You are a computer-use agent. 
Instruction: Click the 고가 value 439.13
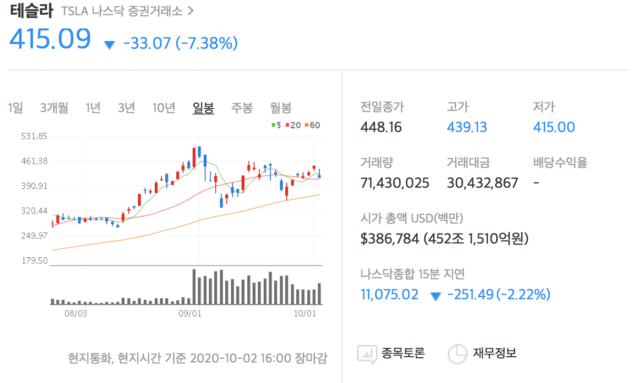(467, 127)
